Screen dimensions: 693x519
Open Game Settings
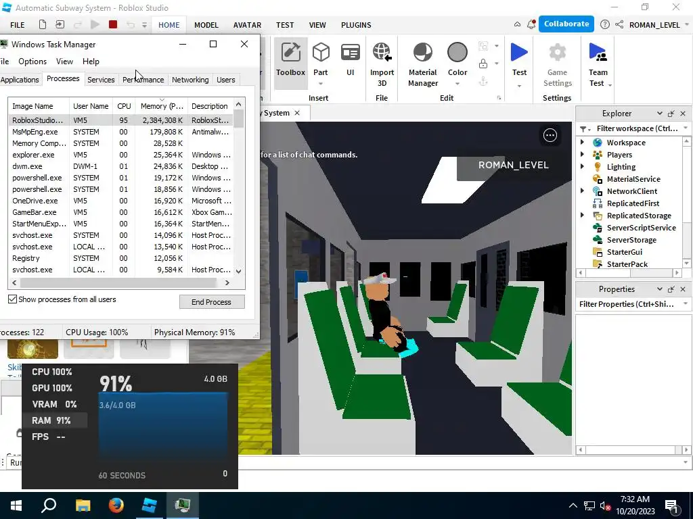558,64
